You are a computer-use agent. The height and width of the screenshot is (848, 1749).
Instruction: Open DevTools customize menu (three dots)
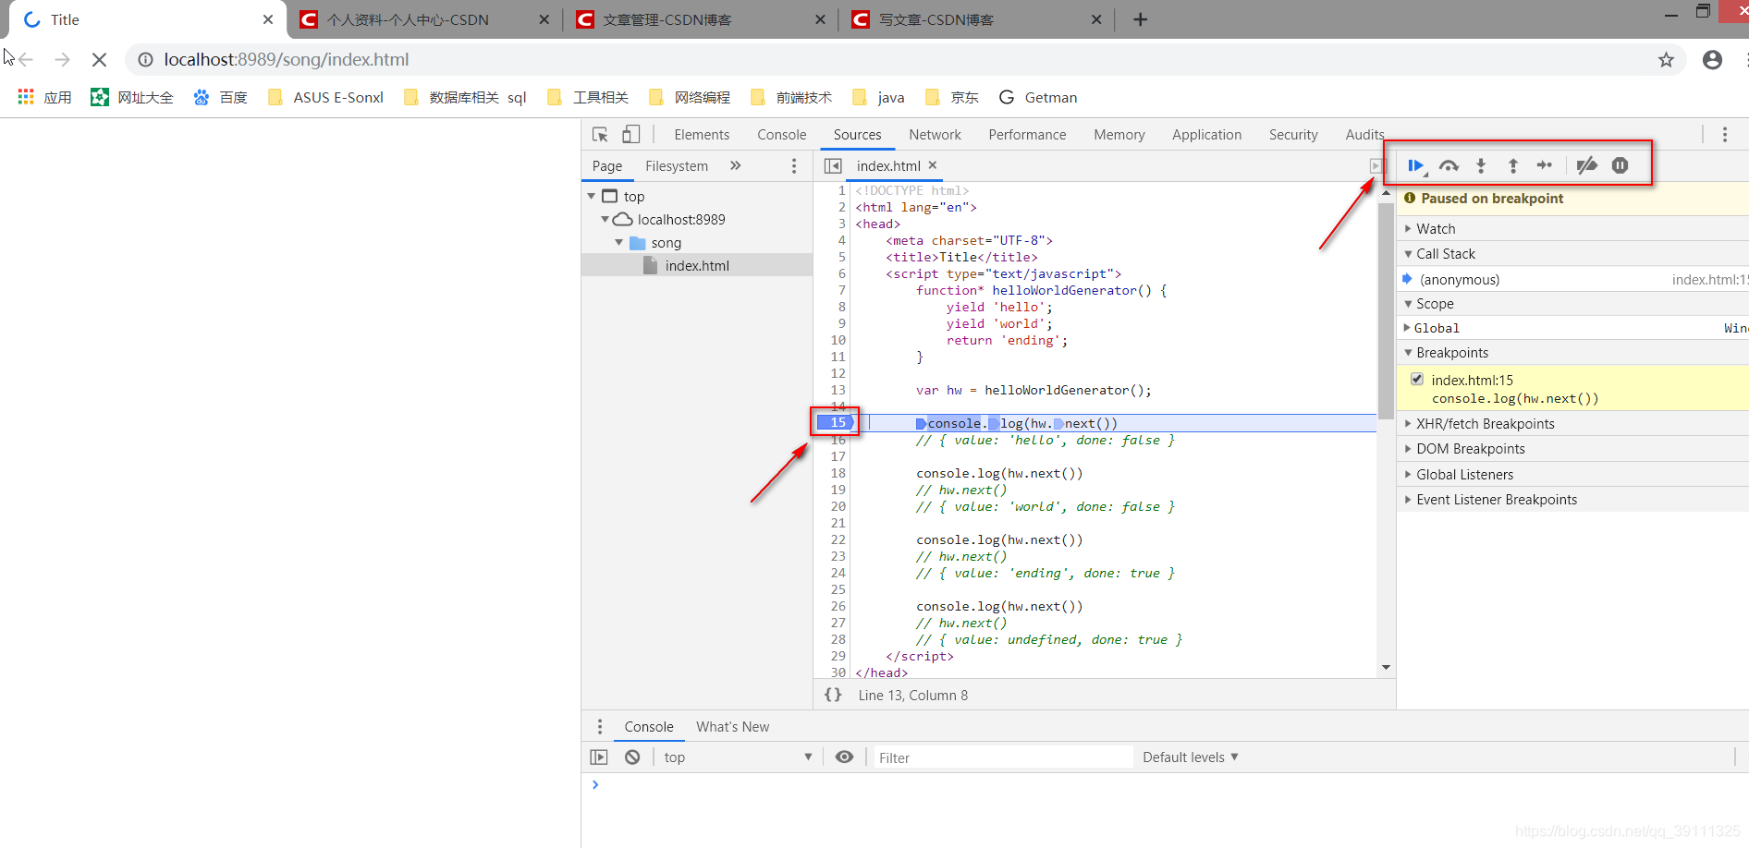point(1725,135)
